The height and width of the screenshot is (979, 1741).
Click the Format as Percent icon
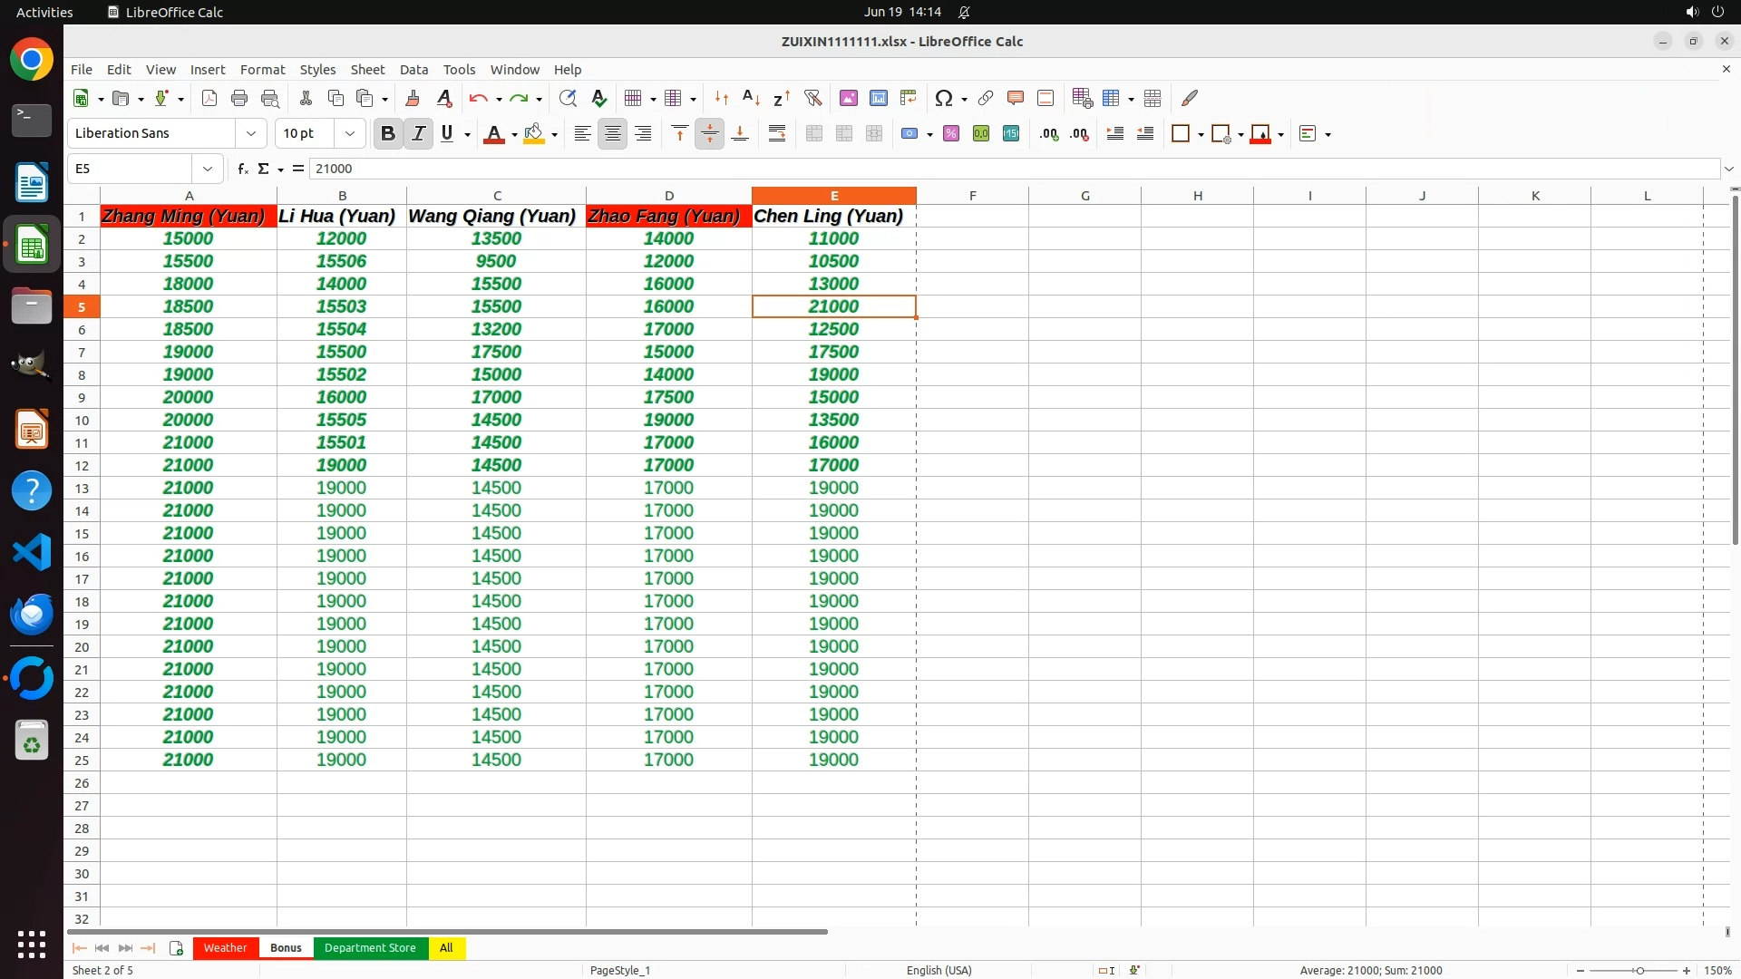pos(951,133)
